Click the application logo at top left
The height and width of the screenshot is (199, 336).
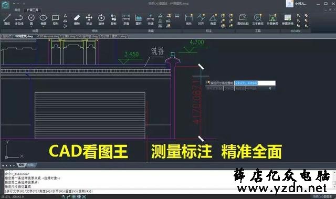click(5, 5)
